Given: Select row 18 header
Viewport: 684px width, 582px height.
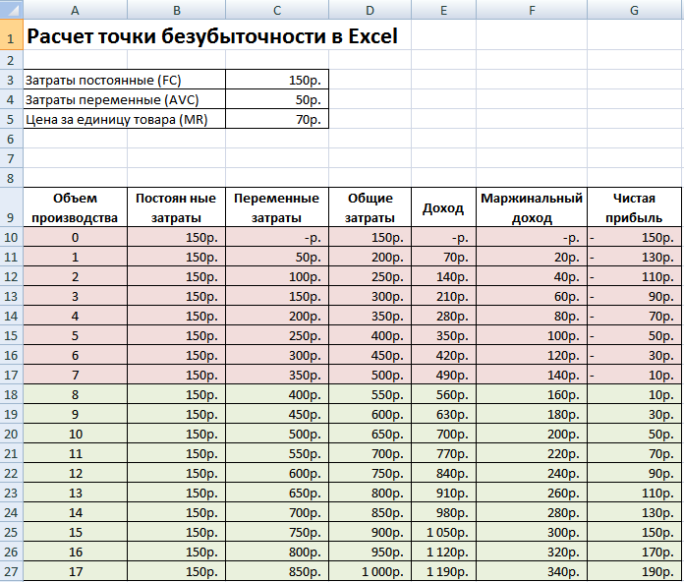Looking at the screenshot, I should 12,394.
